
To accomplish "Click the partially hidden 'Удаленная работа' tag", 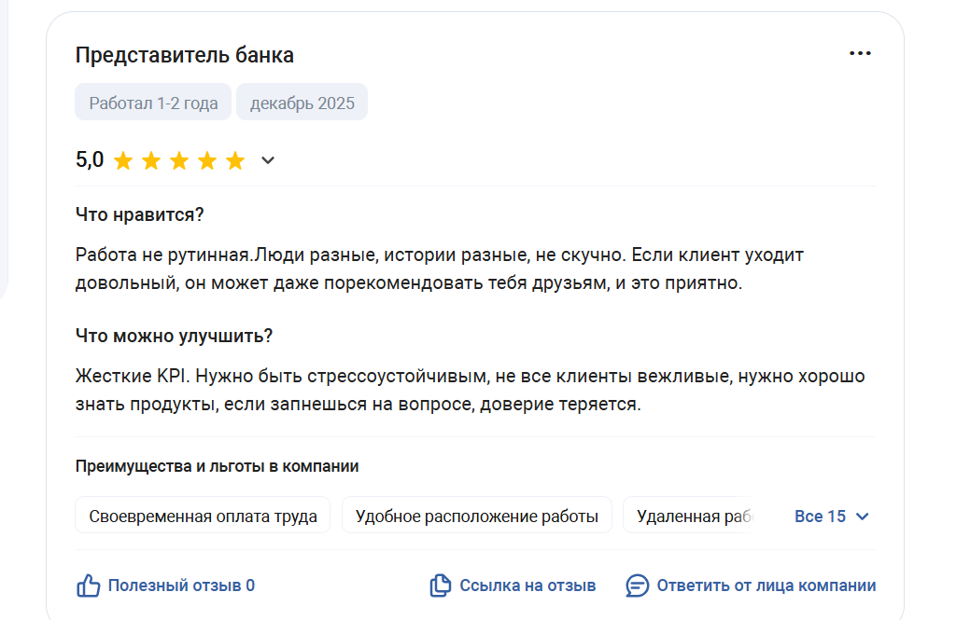I will pyautogui.click(x=693, y=517).
